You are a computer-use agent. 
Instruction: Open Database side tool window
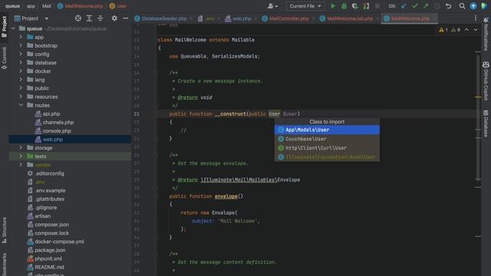486,123
